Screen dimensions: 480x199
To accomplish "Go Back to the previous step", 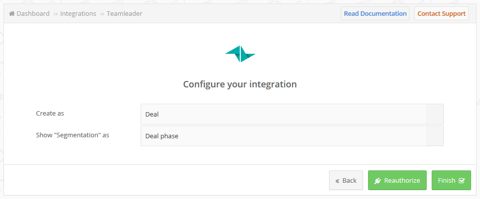I will tap(346, 180).
